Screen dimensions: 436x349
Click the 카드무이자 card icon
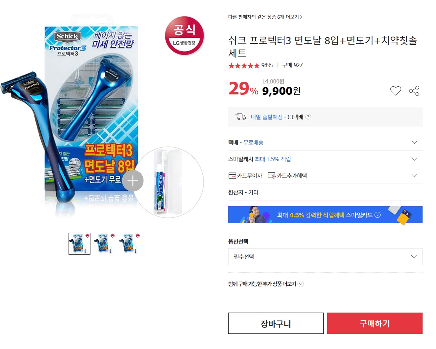[x=232, y=176]
